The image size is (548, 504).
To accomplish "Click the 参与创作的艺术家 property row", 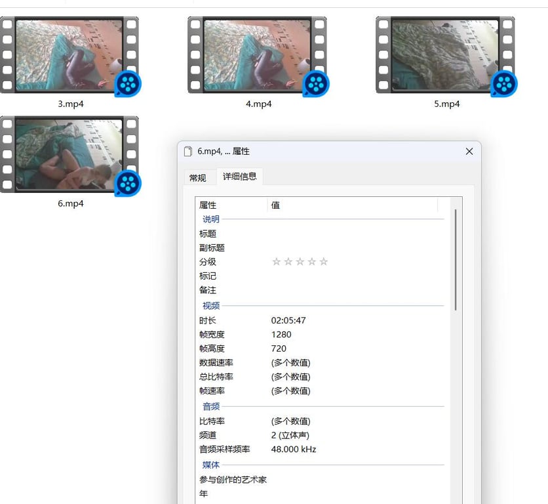I will pyautogui.click(x=322, y=480).
